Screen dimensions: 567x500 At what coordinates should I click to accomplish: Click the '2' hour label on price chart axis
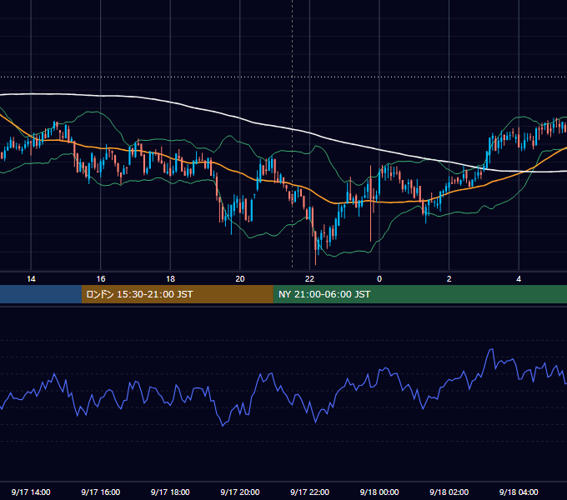[x=449, y=279]
